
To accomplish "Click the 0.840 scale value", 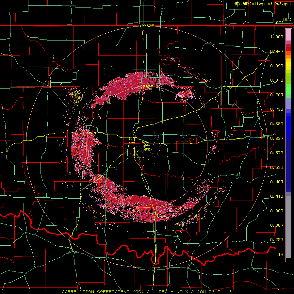I will pyautogui.click(x=277, y=80).
